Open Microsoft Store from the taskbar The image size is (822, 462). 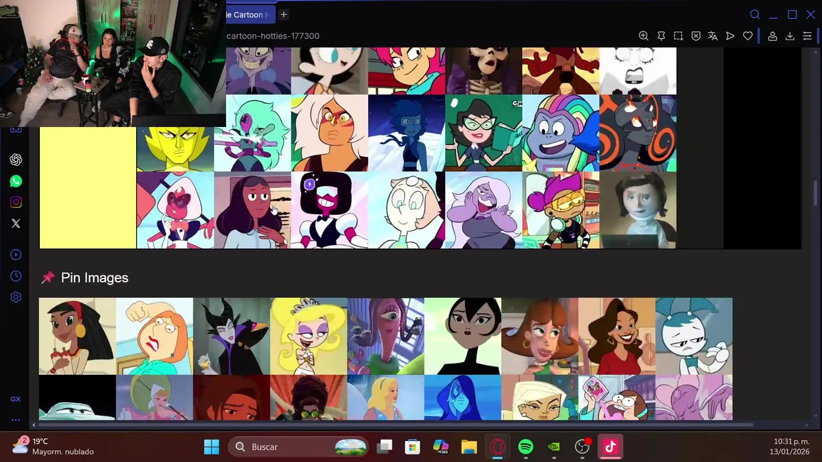pyautogui.click(x=412, y=447)
